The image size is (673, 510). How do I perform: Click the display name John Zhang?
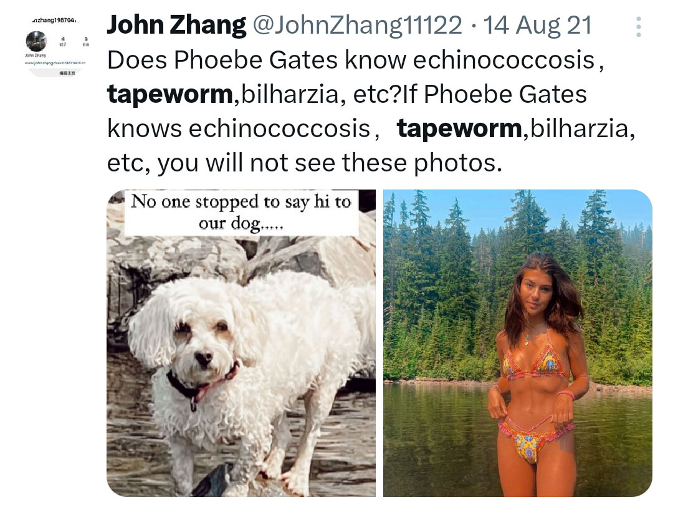point(176,25)
